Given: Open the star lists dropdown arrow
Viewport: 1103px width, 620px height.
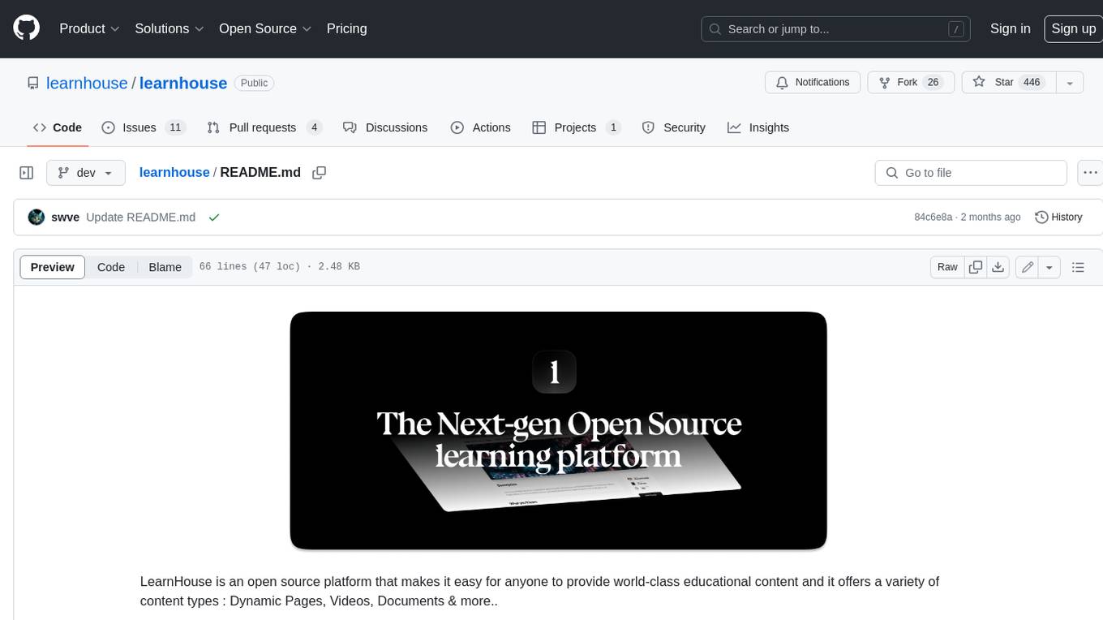Looking at the screenshot, I should pos(1070,82).
